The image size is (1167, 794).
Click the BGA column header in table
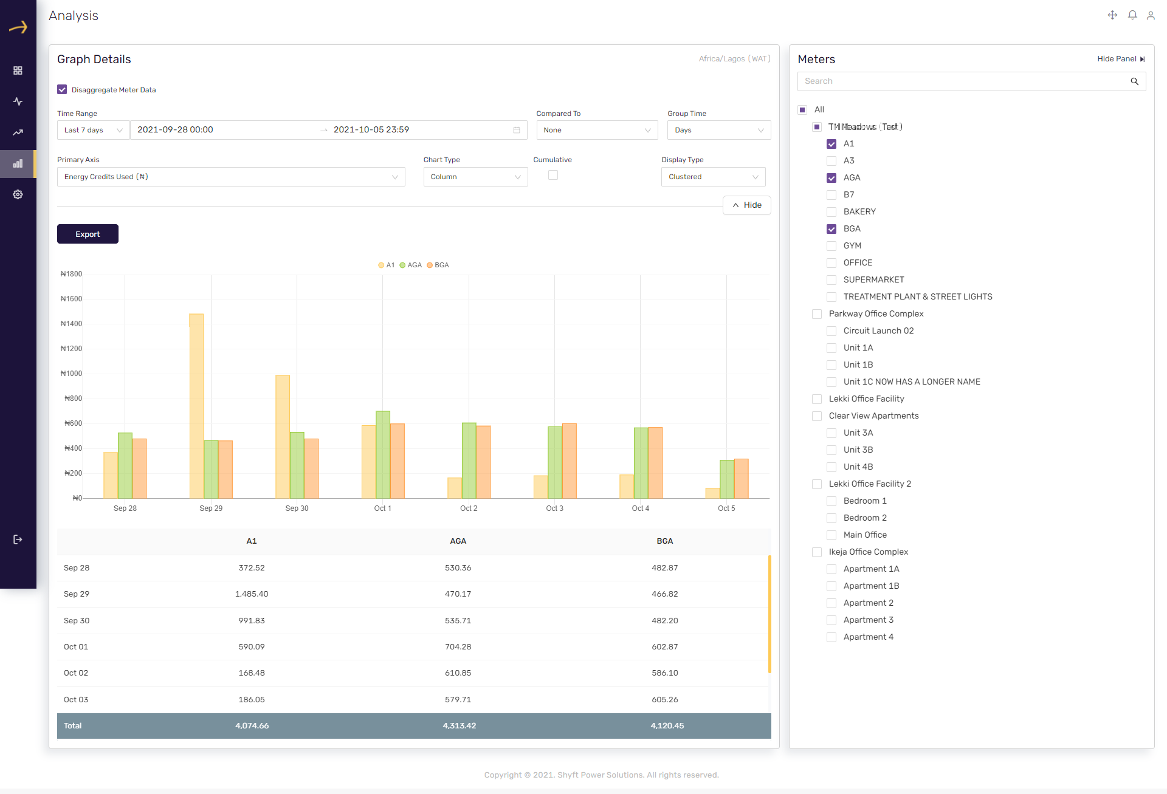tap(665, 541)
